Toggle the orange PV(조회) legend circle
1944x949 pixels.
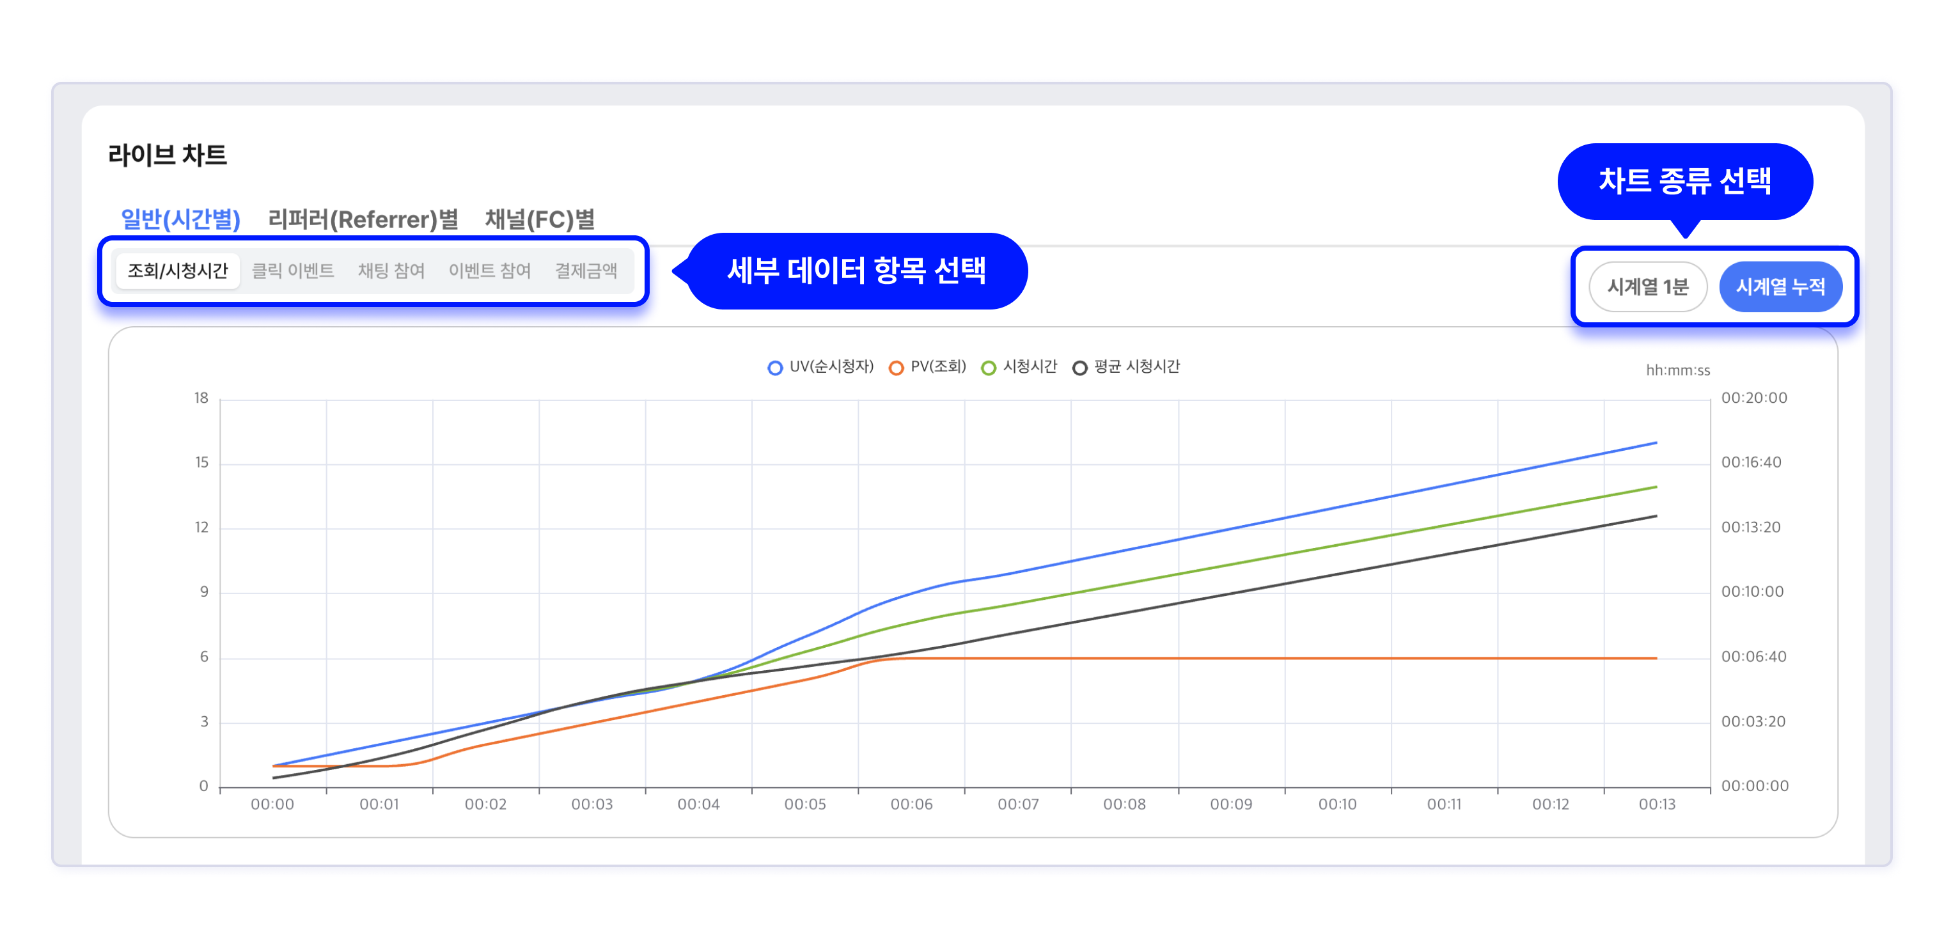click(896, 368)
